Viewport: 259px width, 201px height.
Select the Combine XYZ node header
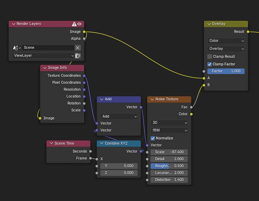(119, 144)
